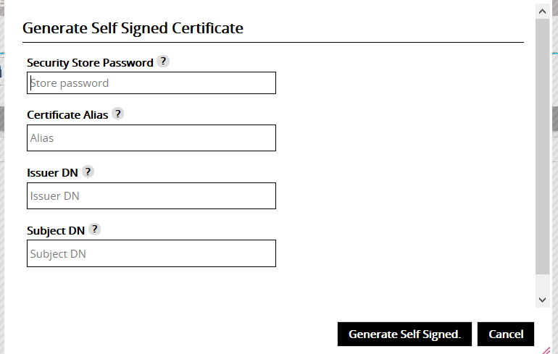Click the help icon beside Security Store Password
Viewport: 558px width, 354px height.
[x=163, y=62]
